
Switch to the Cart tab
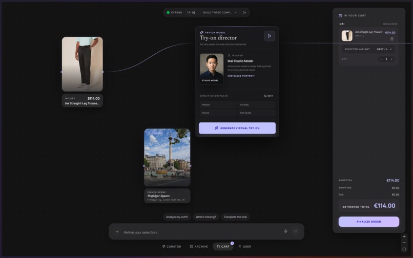[x=223, y=247]
